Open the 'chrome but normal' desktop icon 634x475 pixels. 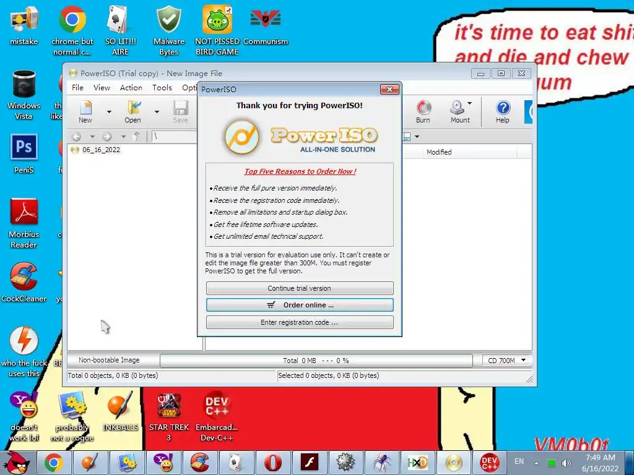click(72, 30)
